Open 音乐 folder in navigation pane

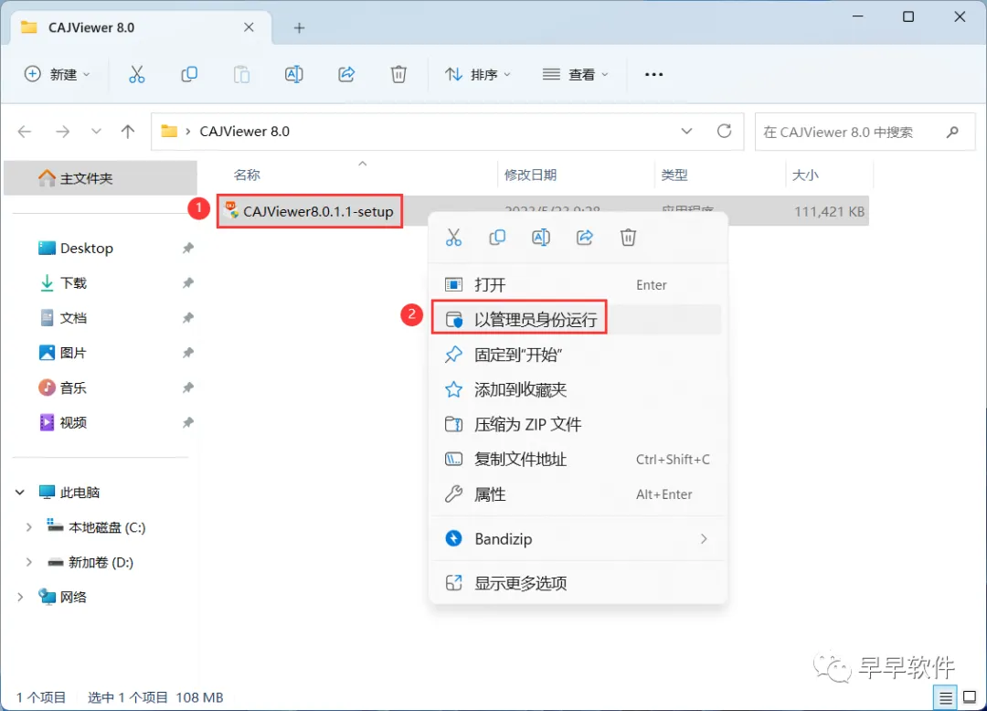click(64, 387)
